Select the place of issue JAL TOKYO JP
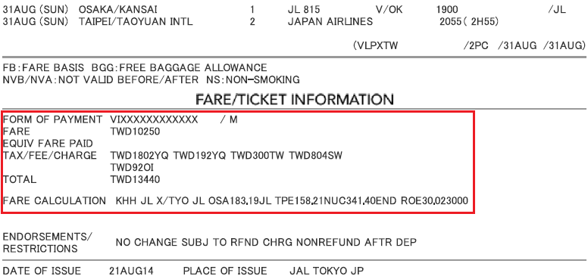Image resolution: width=588 pixels, height=279 pixels. (327, 271)
